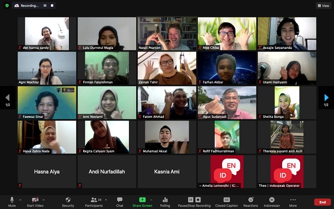Expand audio options arrow beside Mute

(21, 199)
